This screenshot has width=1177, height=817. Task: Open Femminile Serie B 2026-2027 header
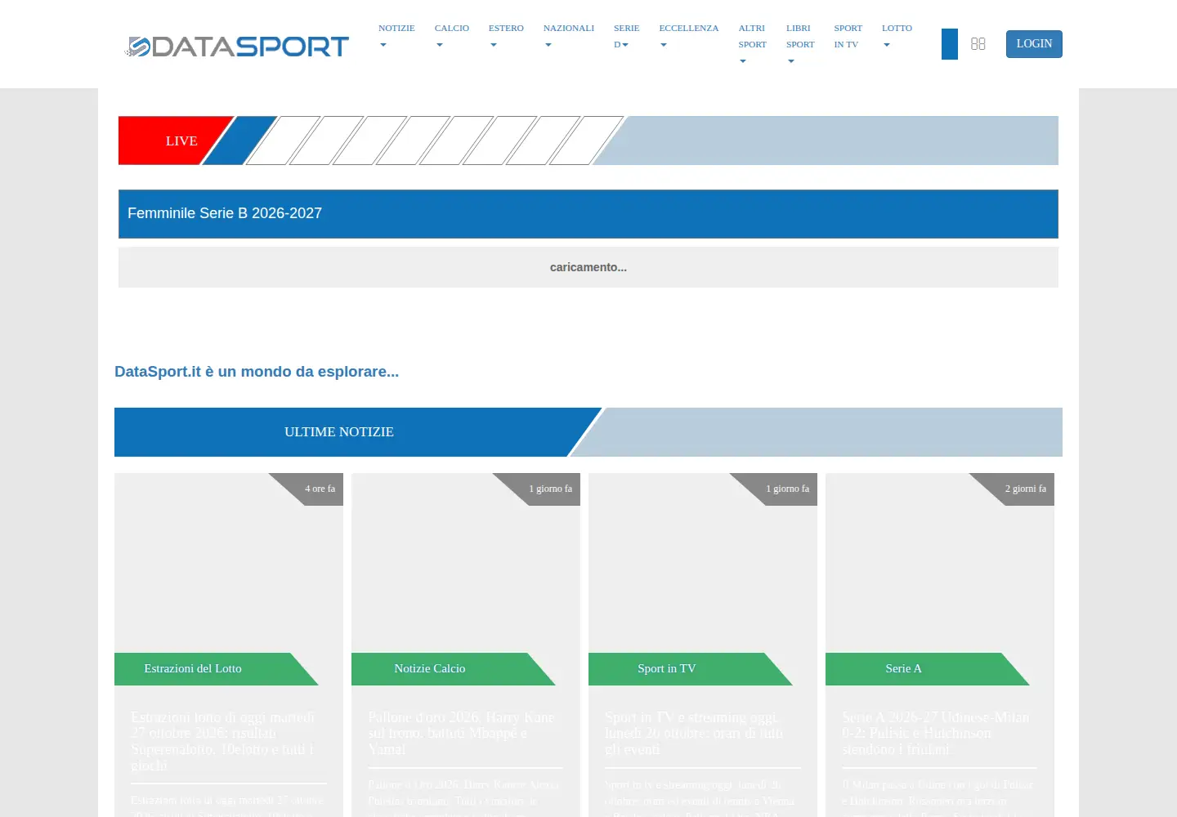(588, 214)
